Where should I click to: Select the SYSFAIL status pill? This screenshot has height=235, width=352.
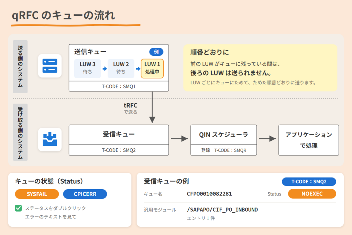(37, 194)
